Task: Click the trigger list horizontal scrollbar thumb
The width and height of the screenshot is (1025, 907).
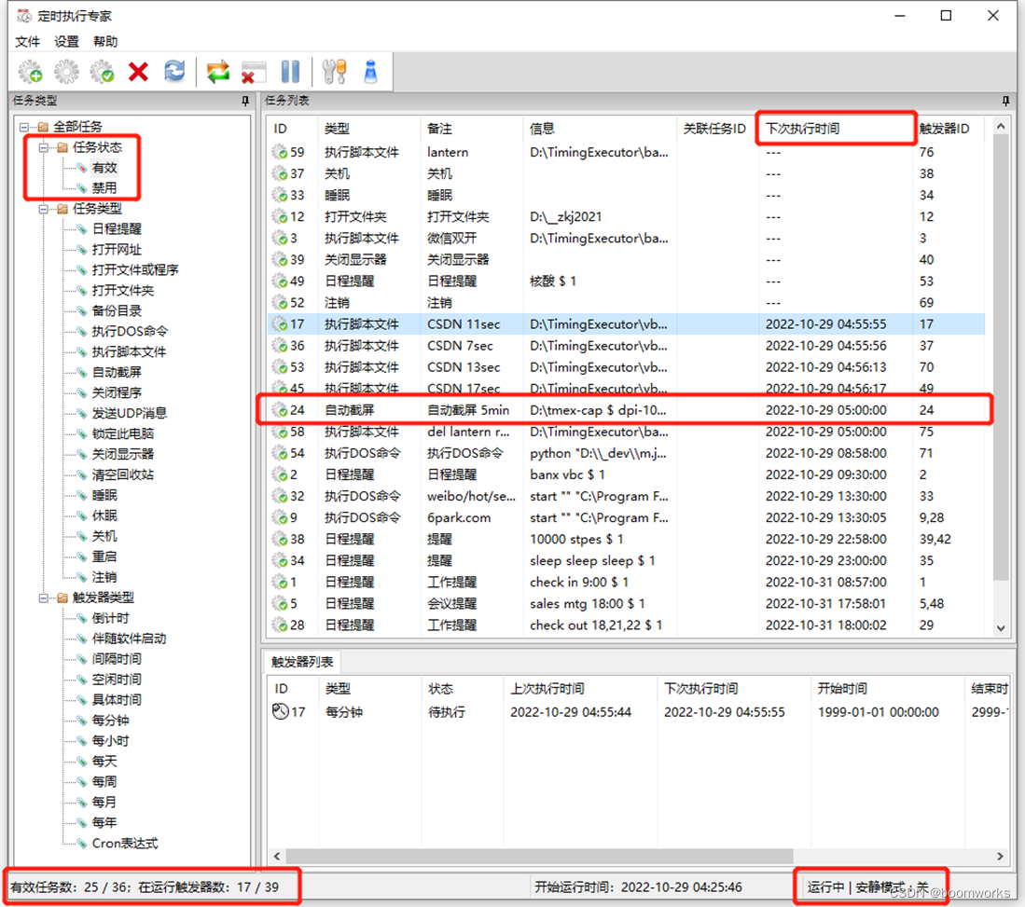Action: [539, 856]
